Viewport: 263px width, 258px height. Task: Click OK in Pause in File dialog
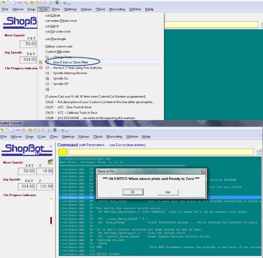pos(133,192)
